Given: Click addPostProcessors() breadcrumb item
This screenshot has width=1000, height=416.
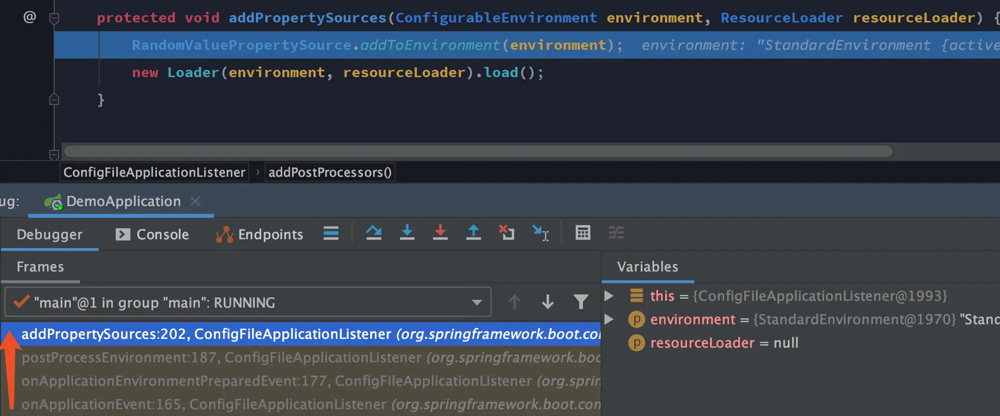Looking at the screenshot, I should pyautogui.click(x=330, y=172).
